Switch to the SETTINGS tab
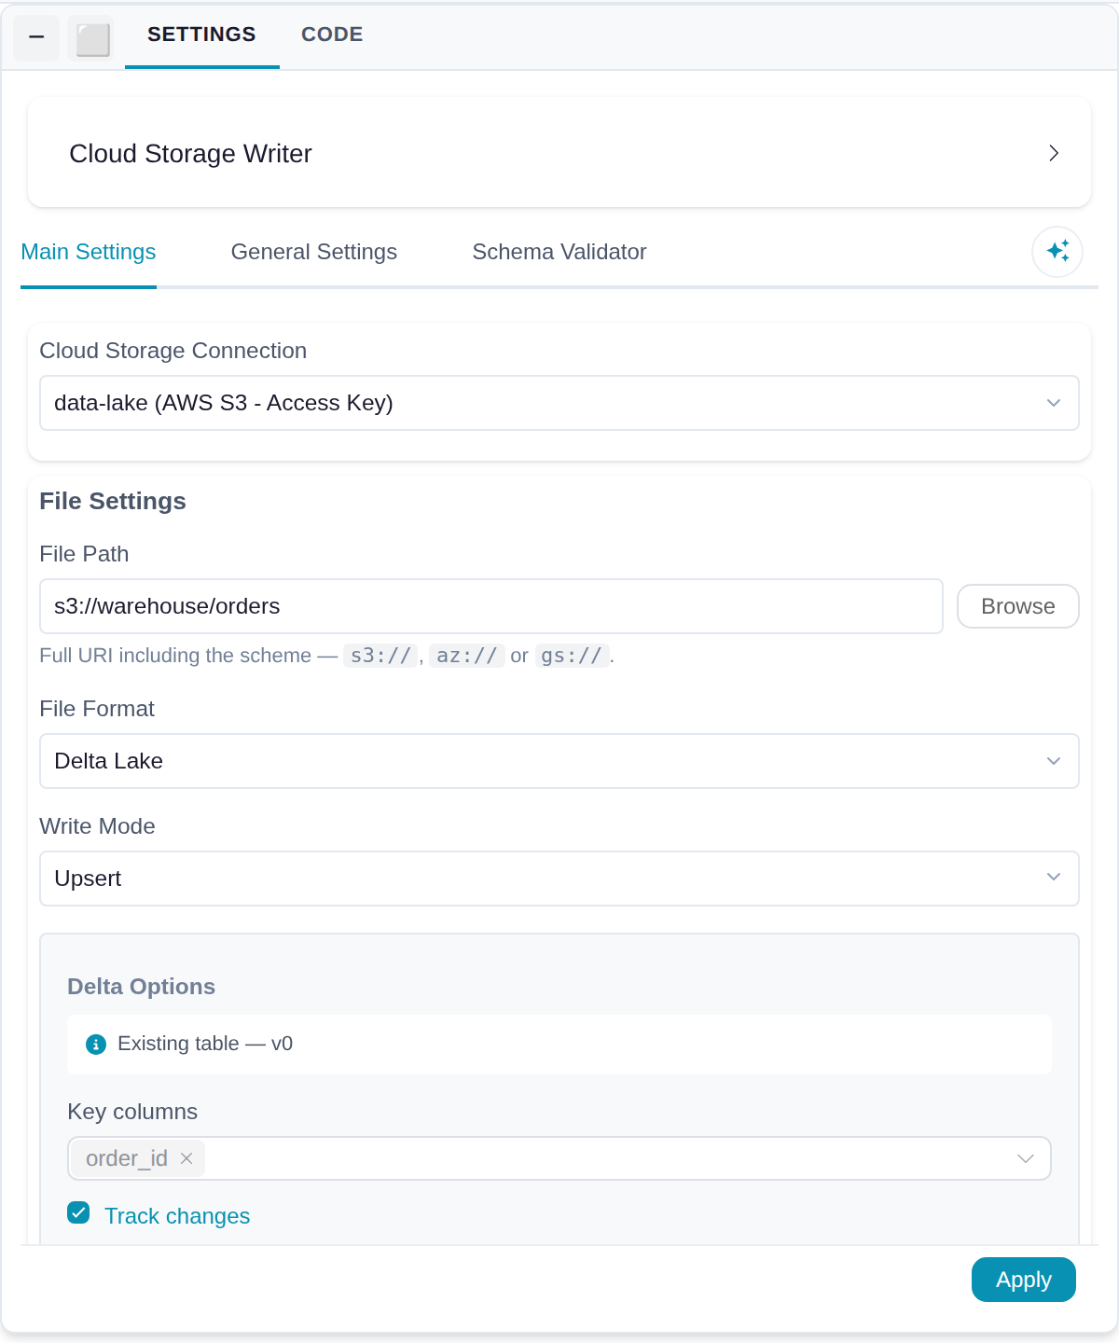The image size is (1119, 1343). (x=201, y=35)
